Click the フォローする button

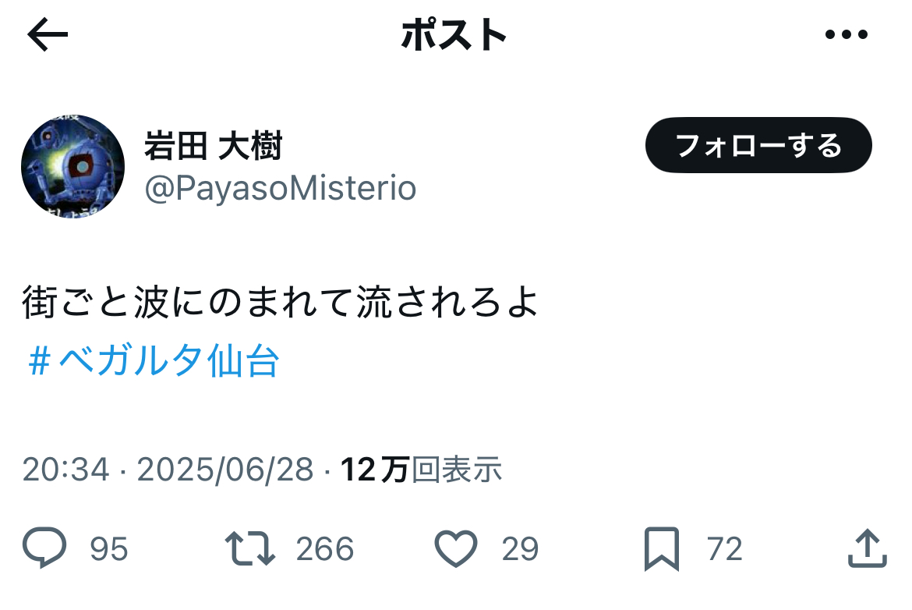[758, 145]
